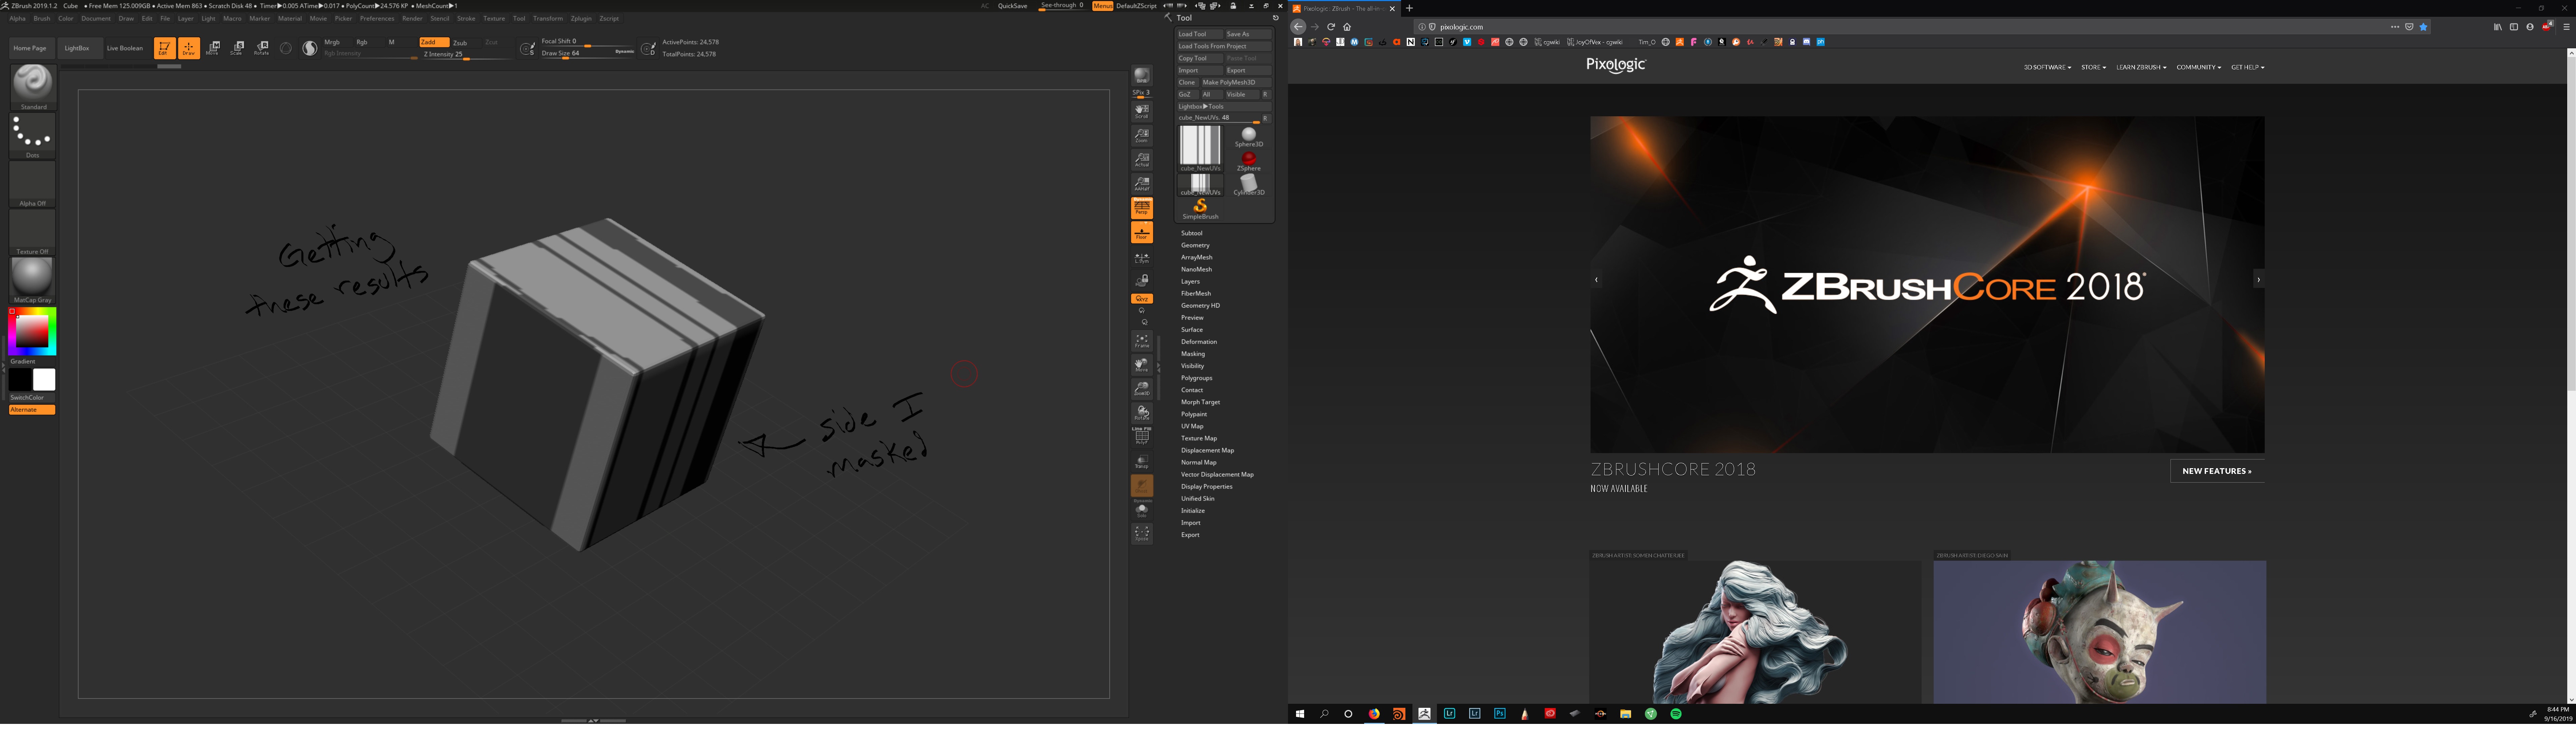Viewport: 2576px width, 744px height.
Task: Click the bookmark star in address bar
Action: pos(2423,27)
